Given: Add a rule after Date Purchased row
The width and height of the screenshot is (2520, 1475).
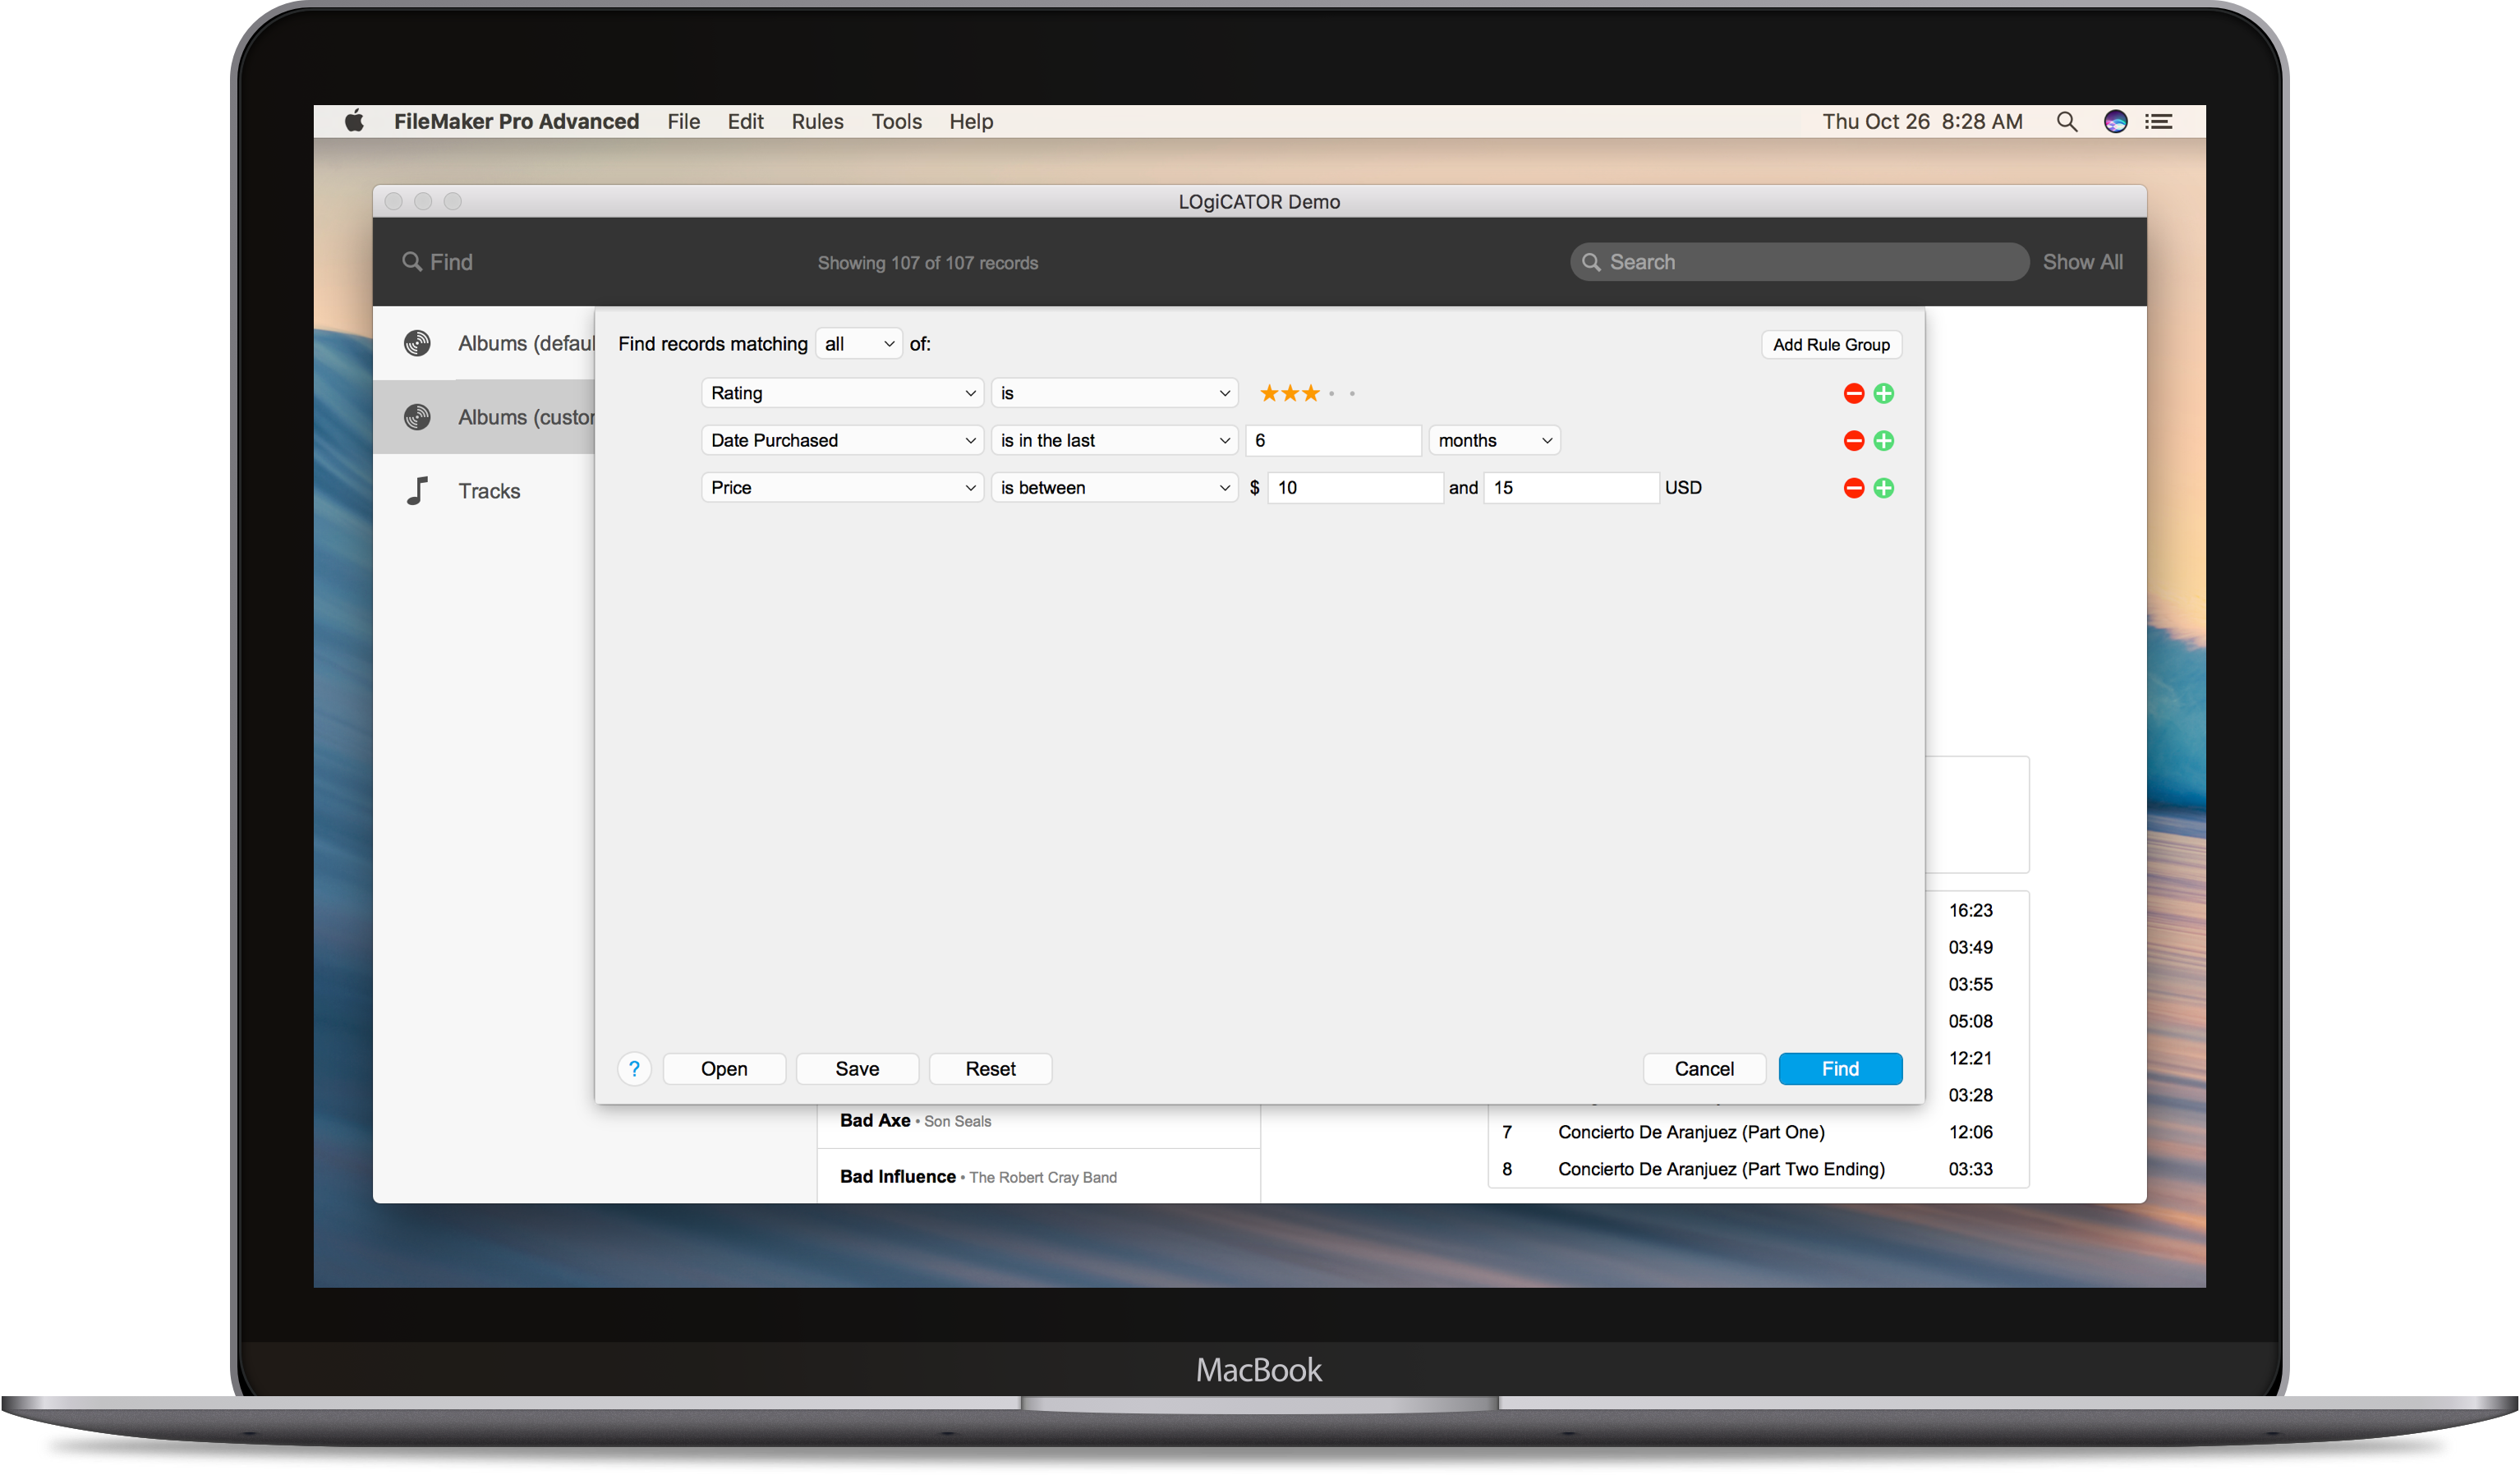Looking at the screenshot, I should click(x=1883, y=440).
